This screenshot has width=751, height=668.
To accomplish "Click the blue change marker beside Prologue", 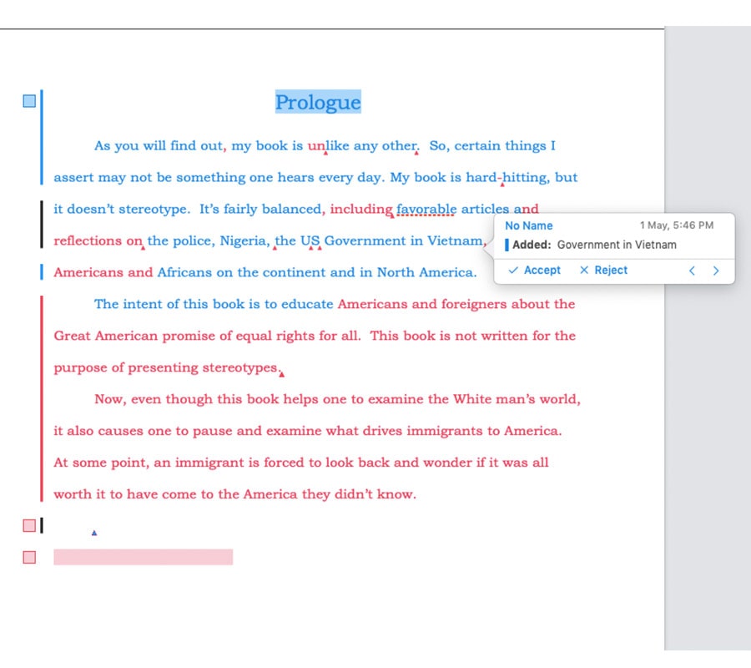I will 29,101.
